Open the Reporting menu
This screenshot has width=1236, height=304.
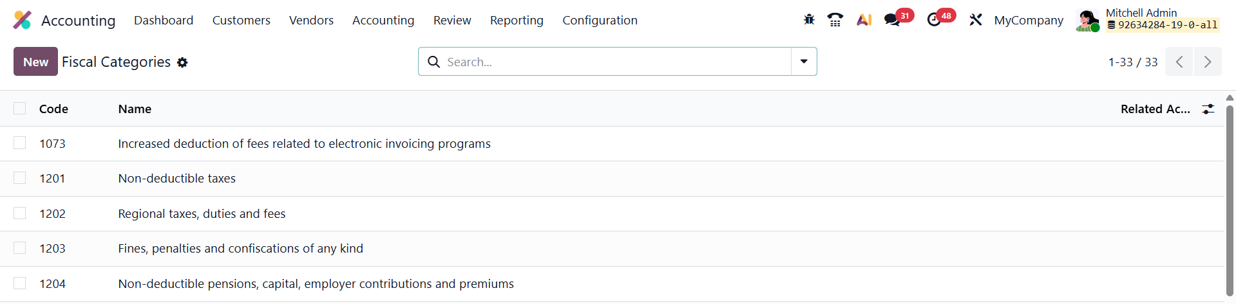pos(517,20)
